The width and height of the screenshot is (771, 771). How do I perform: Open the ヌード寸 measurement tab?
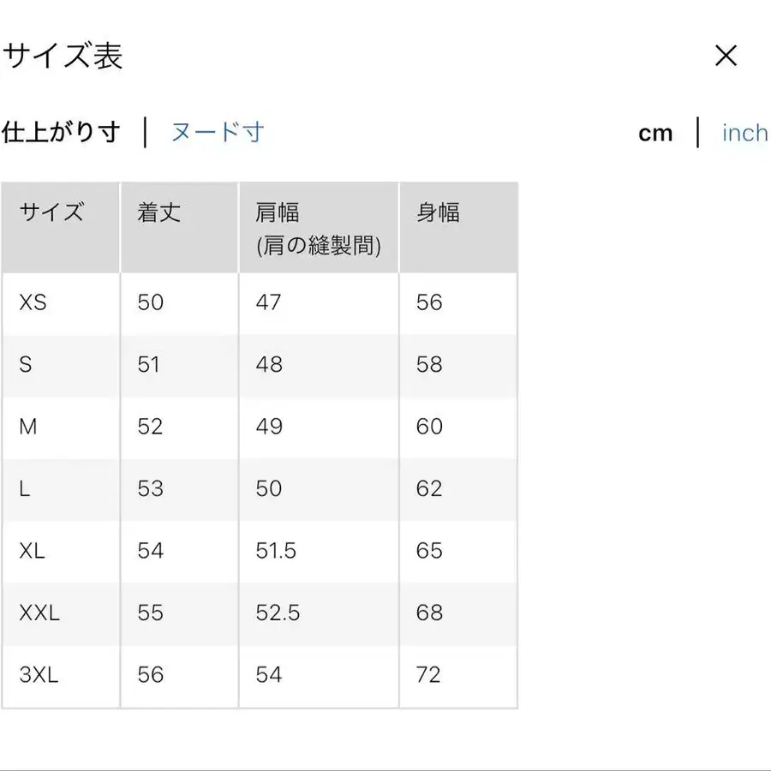217,133
